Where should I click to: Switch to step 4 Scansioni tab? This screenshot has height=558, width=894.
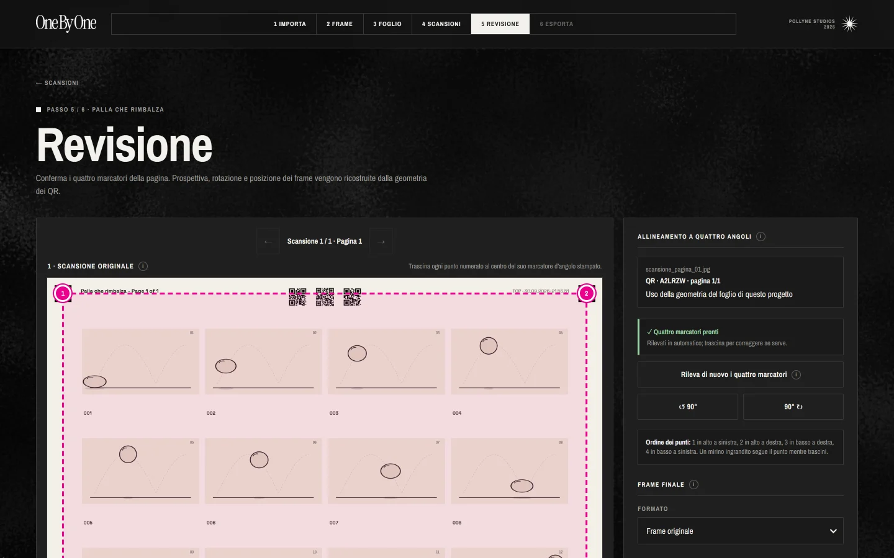coord(441,24)
